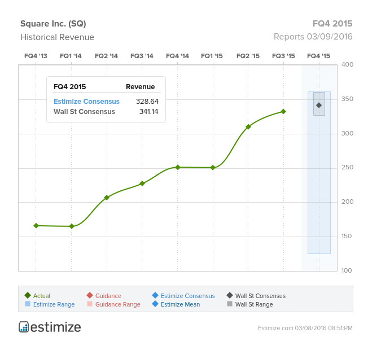
Task: Click the FQ1 '15 quarter axis label
Action: tap(212, 56)
